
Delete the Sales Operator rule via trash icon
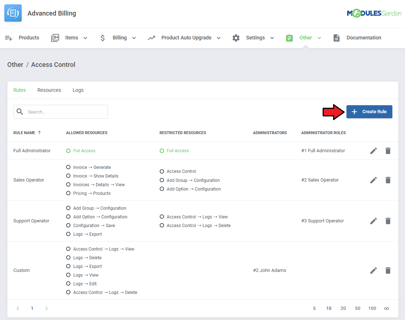click(x=388, y=180)
